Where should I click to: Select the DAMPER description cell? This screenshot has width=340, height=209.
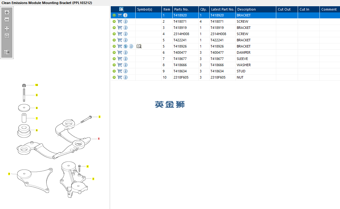[256, 52]
